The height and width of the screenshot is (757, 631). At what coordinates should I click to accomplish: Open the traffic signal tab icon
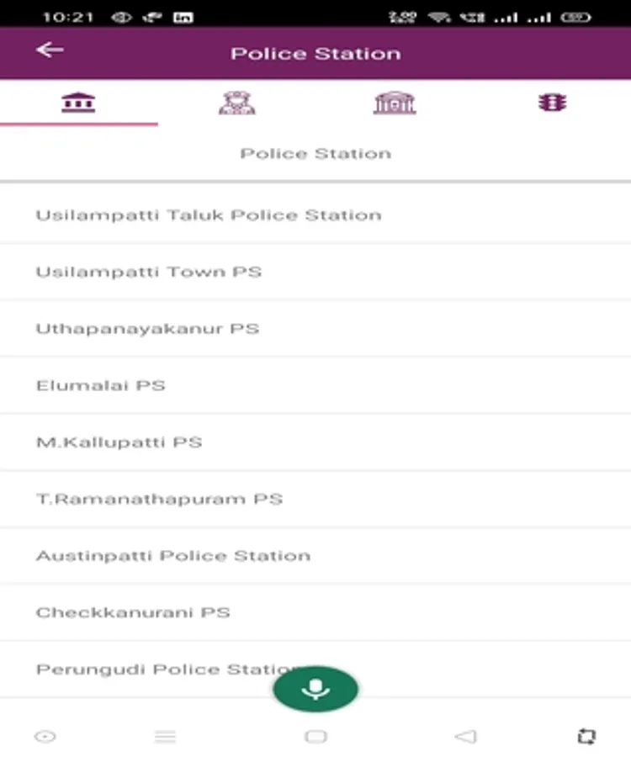point(552,103)
